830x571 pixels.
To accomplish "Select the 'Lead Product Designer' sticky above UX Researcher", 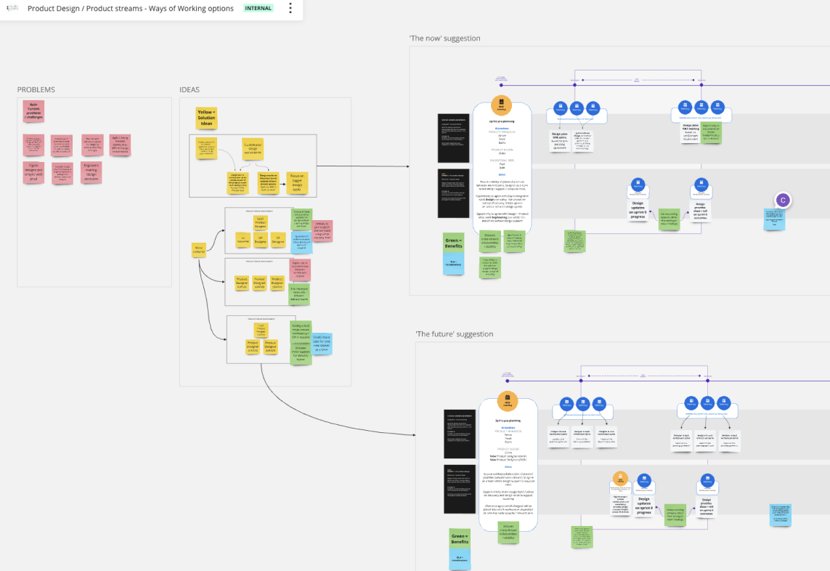I will pos(260,222).
